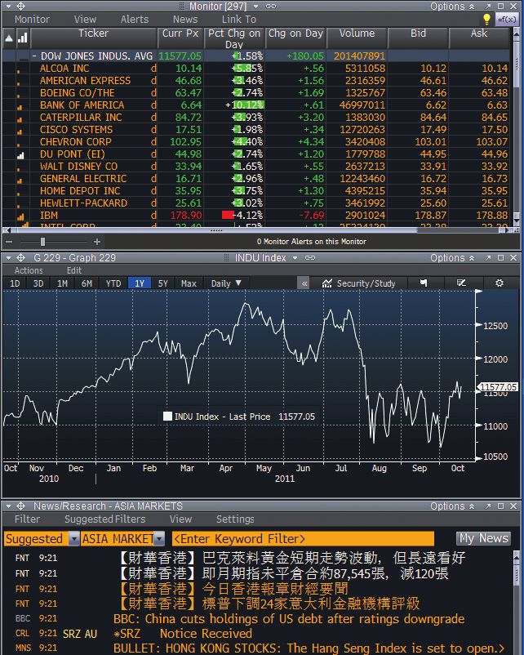
Task: Click the edit-chart pencil icon in chart toolbar
Action: [461, 283]
